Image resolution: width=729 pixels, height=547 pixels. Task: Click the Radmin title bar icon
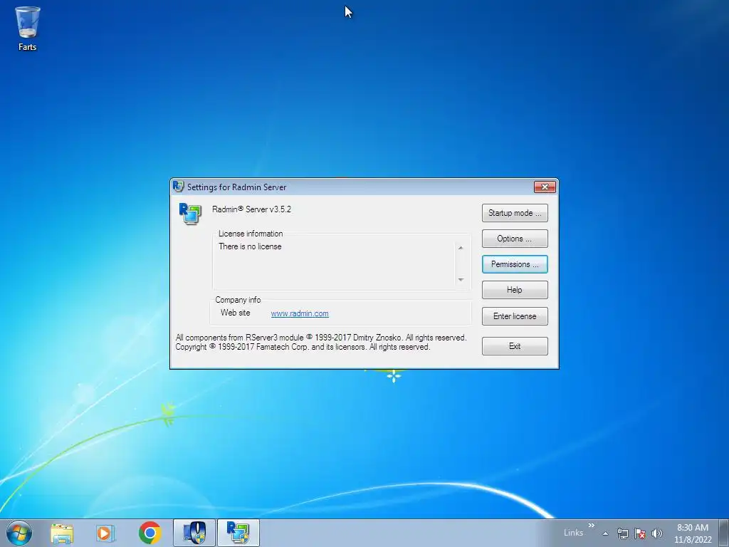[x=178, y=187]
